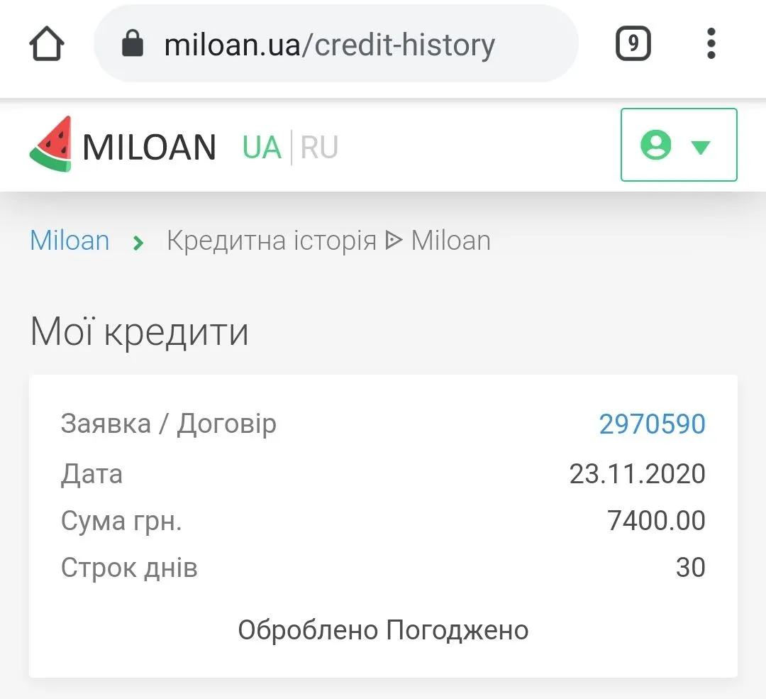Viewport: 766px width, 699px height.
Task: Click the Мої кредити heading
Action: (140, 332)
